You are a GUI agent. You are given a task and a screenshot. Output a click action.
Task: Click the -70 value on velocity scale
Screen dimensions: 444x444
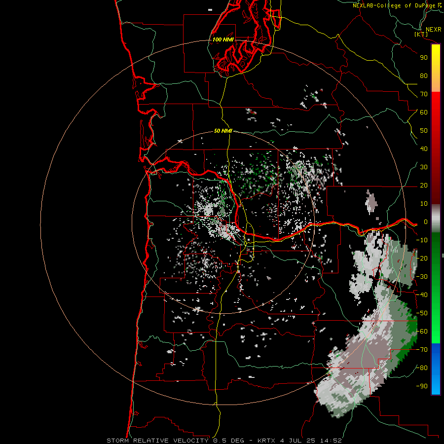422,350
